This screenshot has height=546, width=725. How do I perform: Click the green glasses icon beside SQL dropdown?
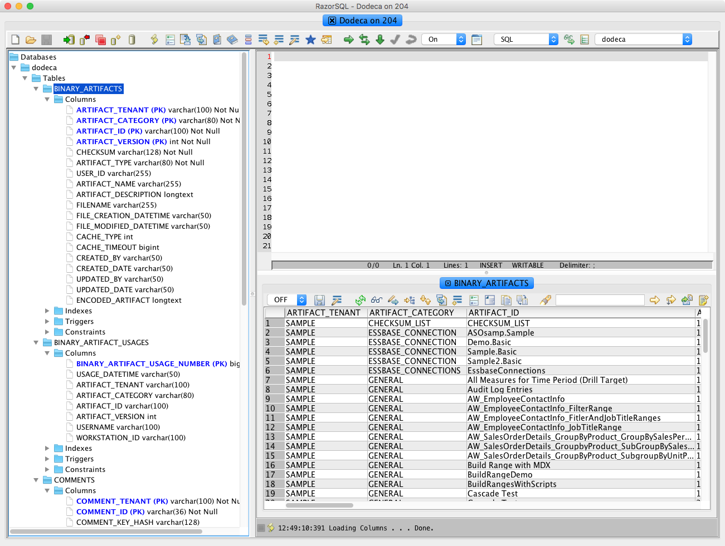[x=569, y=40]
